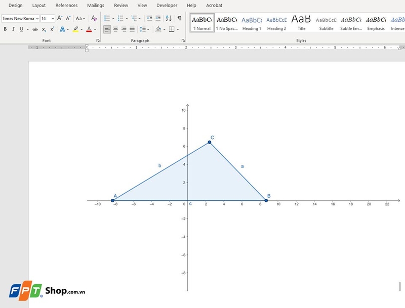Apply text effects and typography
The image size is (405, 308).
pos(62,29)
